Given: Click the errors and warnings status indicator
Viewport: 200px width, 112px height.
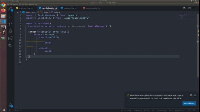Looking at the screenshot, I should 18,110.
